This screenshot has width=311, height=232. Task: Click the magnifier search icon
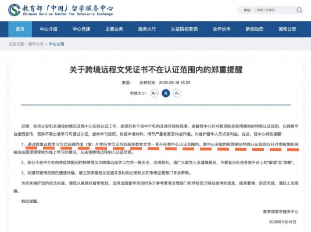point(299,10)
